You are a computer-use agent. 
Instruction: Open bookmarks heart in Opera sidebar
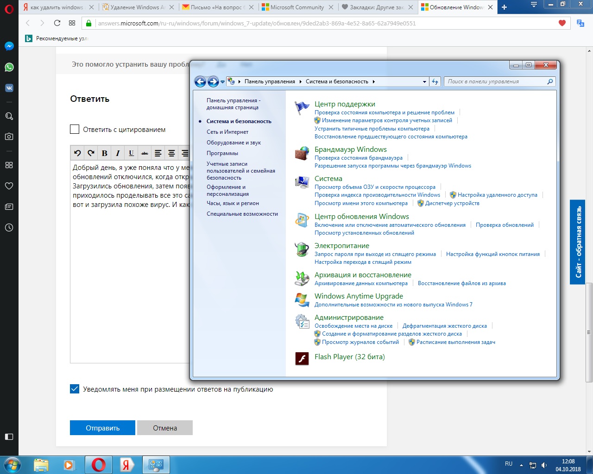coord(9,186)
